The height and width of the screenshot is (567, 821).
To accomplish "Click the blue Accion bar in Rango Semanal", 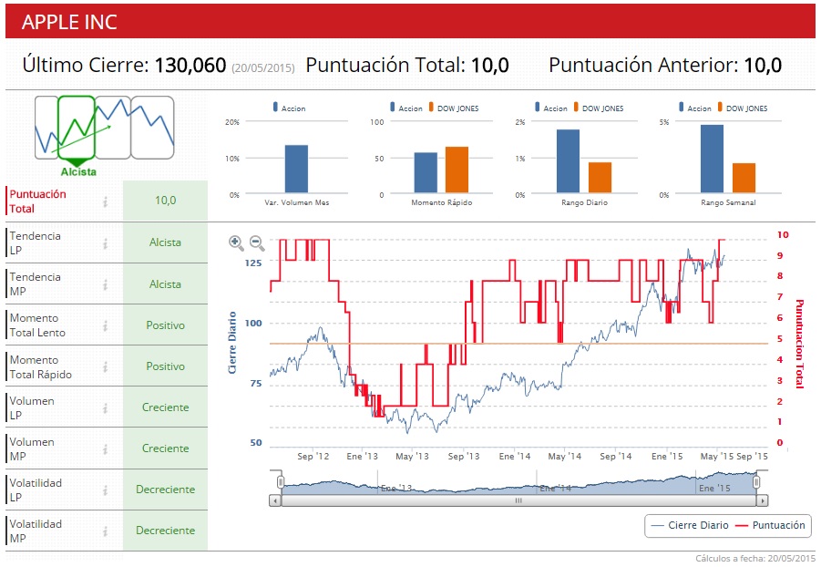I will (712, 159).
